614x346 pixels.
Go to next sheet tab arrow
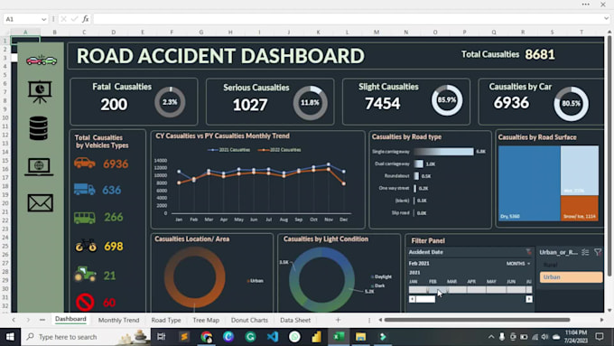[x=28, y=320]
